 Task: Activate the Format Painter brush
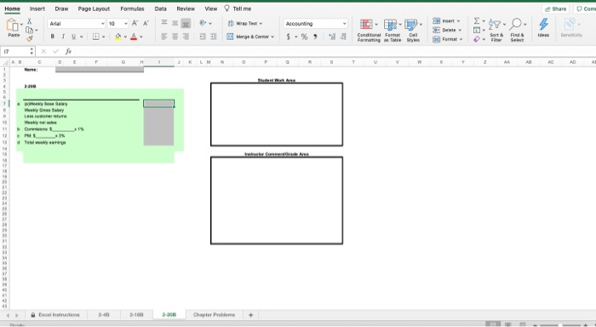(30, 38)
